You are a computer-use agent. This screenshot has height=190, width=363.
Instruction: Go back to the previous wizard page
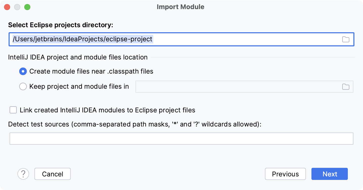click(x=285, y=174)
